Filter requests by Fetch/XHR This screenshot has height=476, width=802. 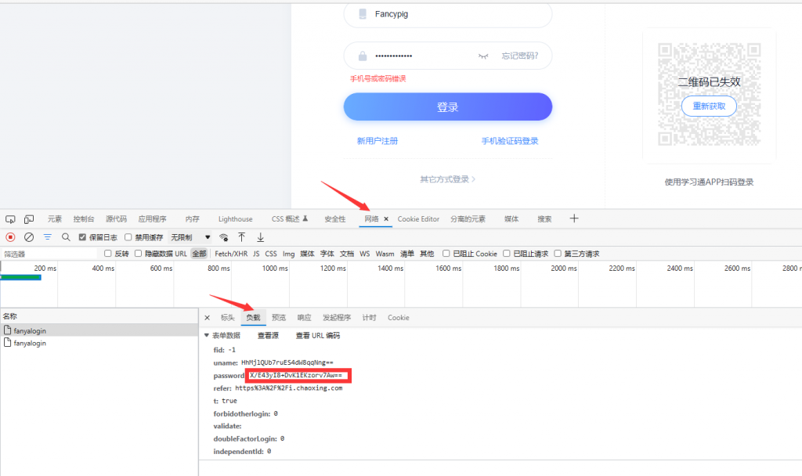tap(231, 254)
